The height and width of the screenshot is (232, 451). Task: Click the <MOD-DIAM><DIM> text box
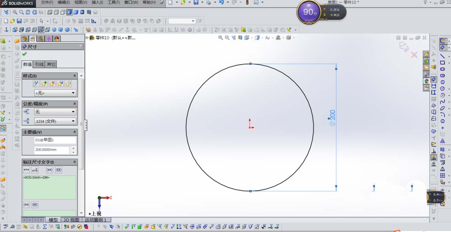(x=50, y=187)
